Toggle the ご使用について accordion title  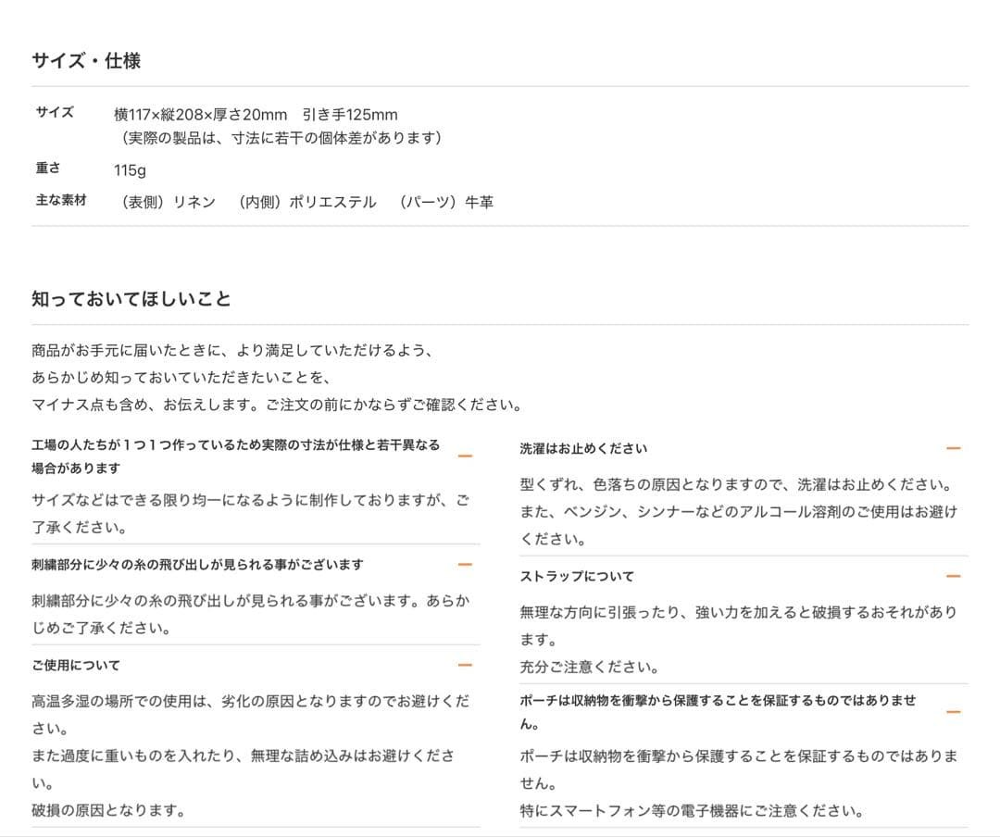pos(76,666)
